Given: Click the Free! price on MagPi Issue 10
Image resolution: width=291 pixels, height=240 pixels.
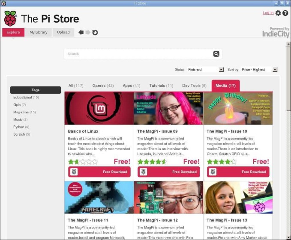Looking at the screenshot, I should click(x=261, y=161).
